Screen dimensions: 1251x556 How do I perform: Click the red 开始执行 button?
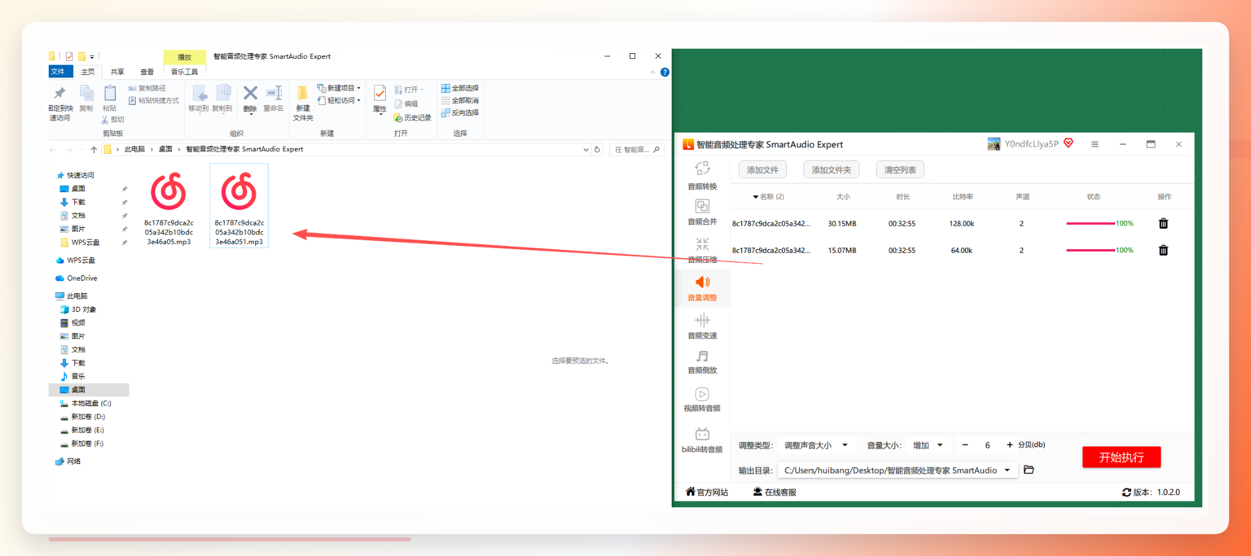click(x=1122, y=457)
